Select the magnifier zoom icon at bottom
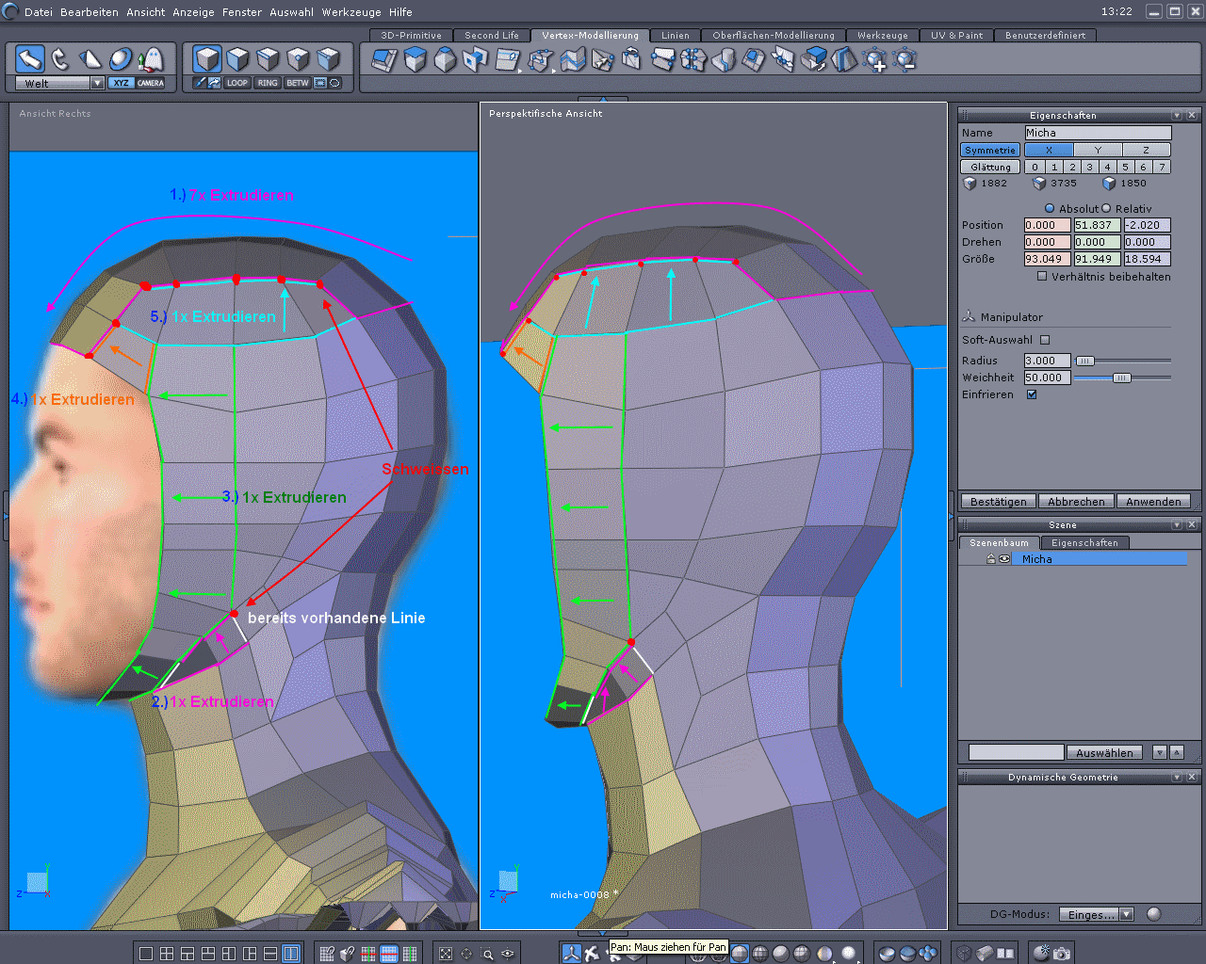Screen dimensions: 1206x964 point(487,954)
